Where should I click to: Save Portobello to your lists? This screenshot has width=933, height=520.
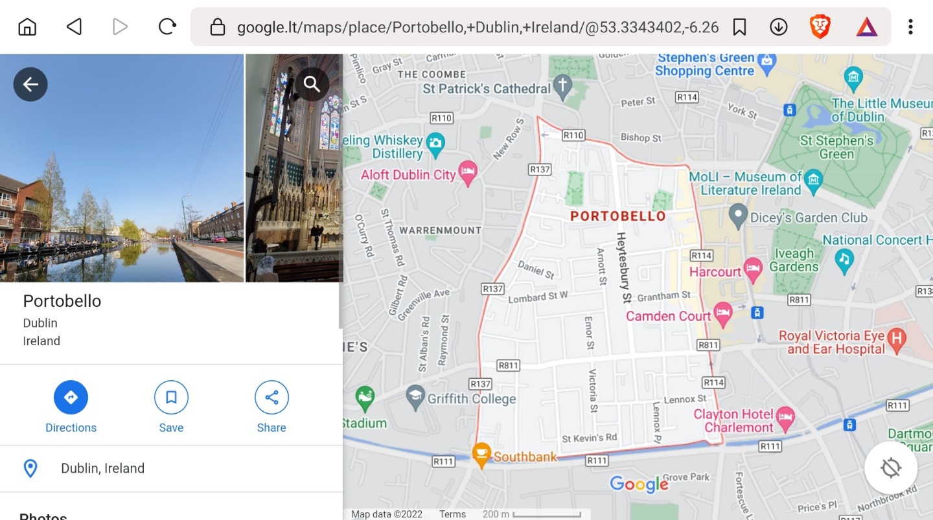171,407
